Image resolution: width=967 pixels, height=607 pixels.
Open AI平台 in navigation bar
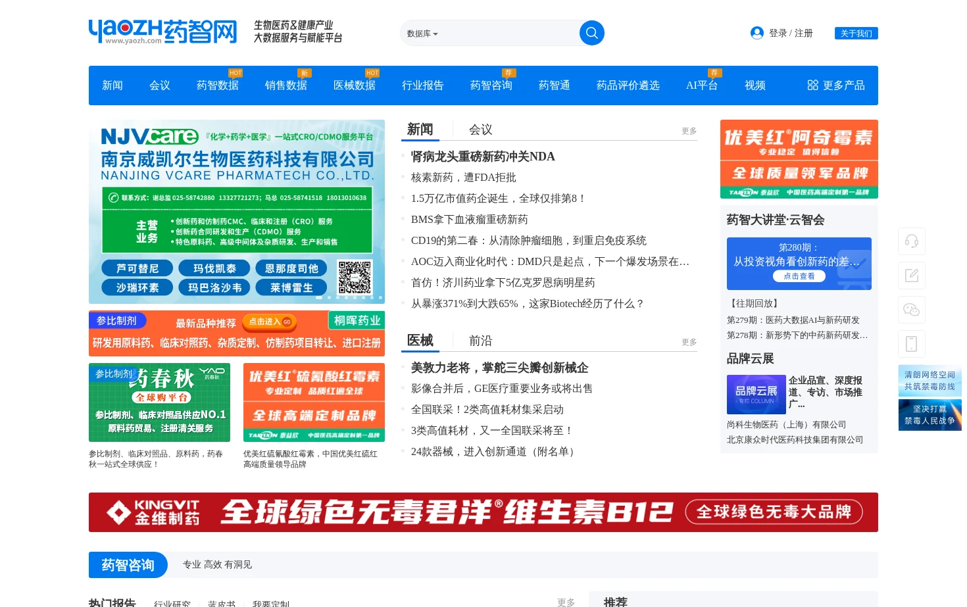[x=702, y=85]
